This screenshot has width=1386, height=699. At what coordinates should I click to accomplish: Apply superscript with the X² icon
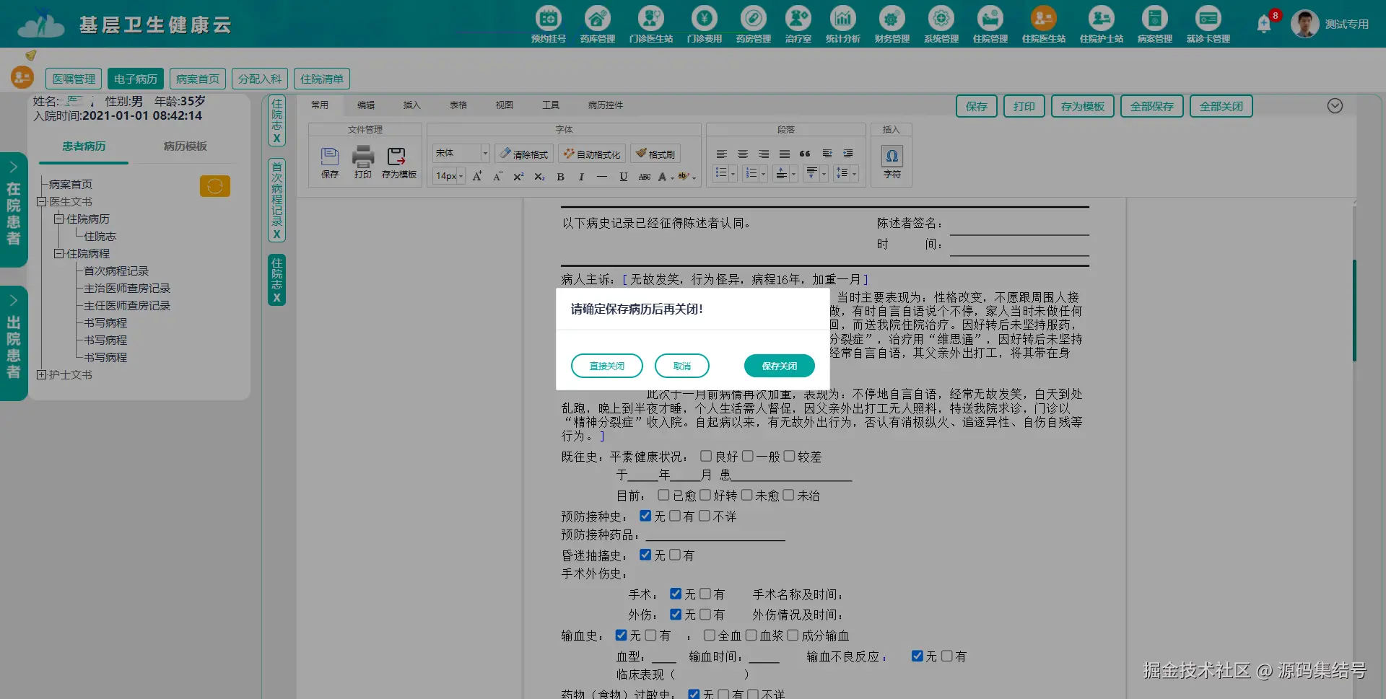pos(518,177)
